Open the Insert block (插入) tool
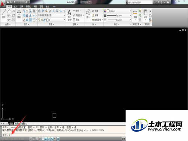 click(x=88, y=14)
